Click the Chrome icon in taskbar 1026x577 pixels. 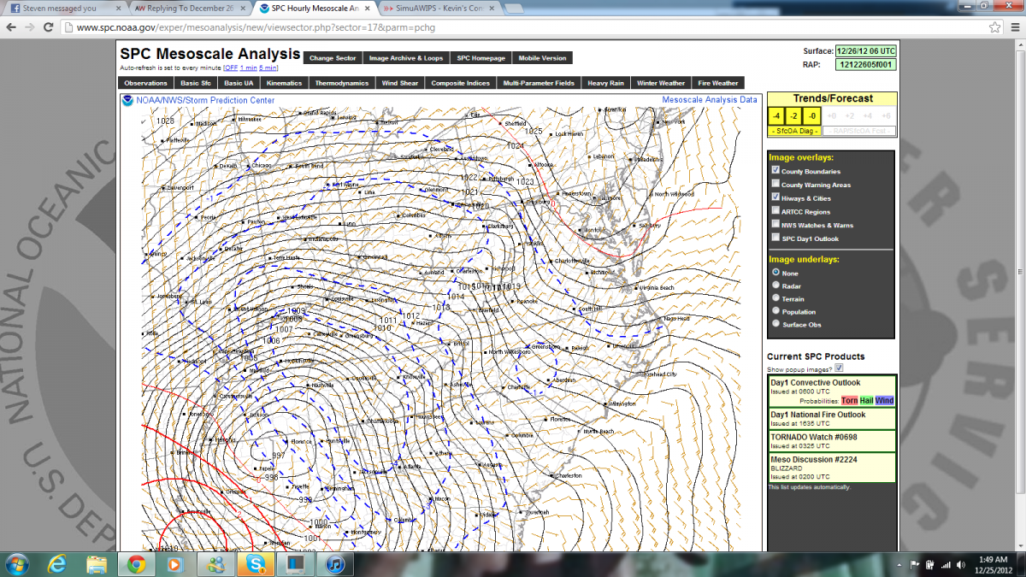point(136,565)
